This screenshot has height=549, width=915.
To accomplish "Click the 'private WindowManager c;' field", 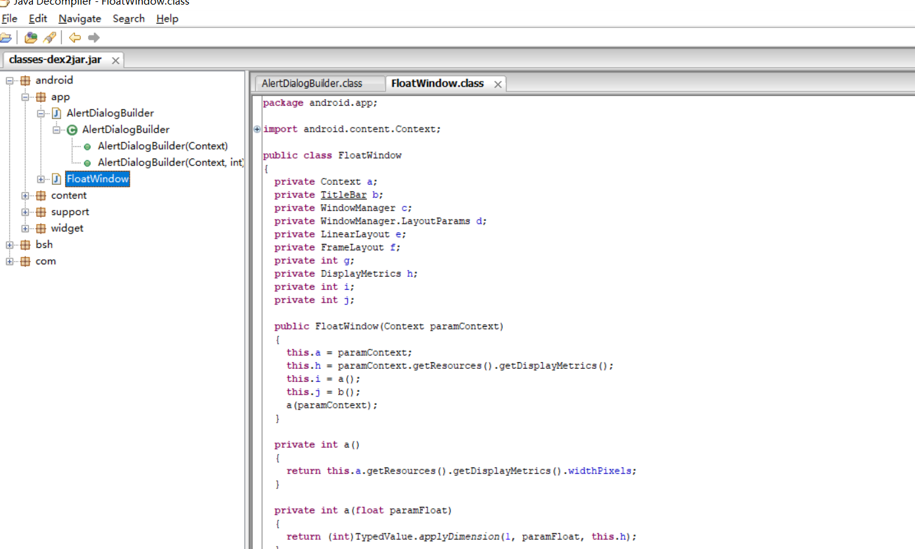I will point(343,208).
